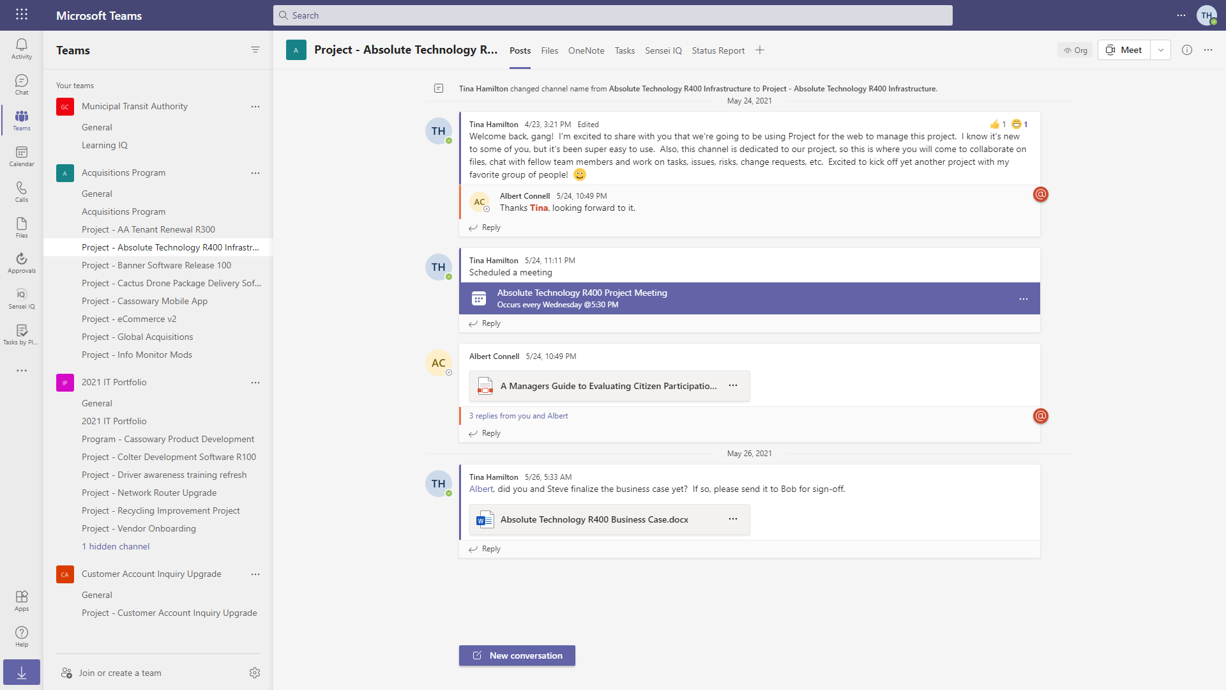1226x690 pixels.
Task: Open manage teams gear icon
Action: 255,673
